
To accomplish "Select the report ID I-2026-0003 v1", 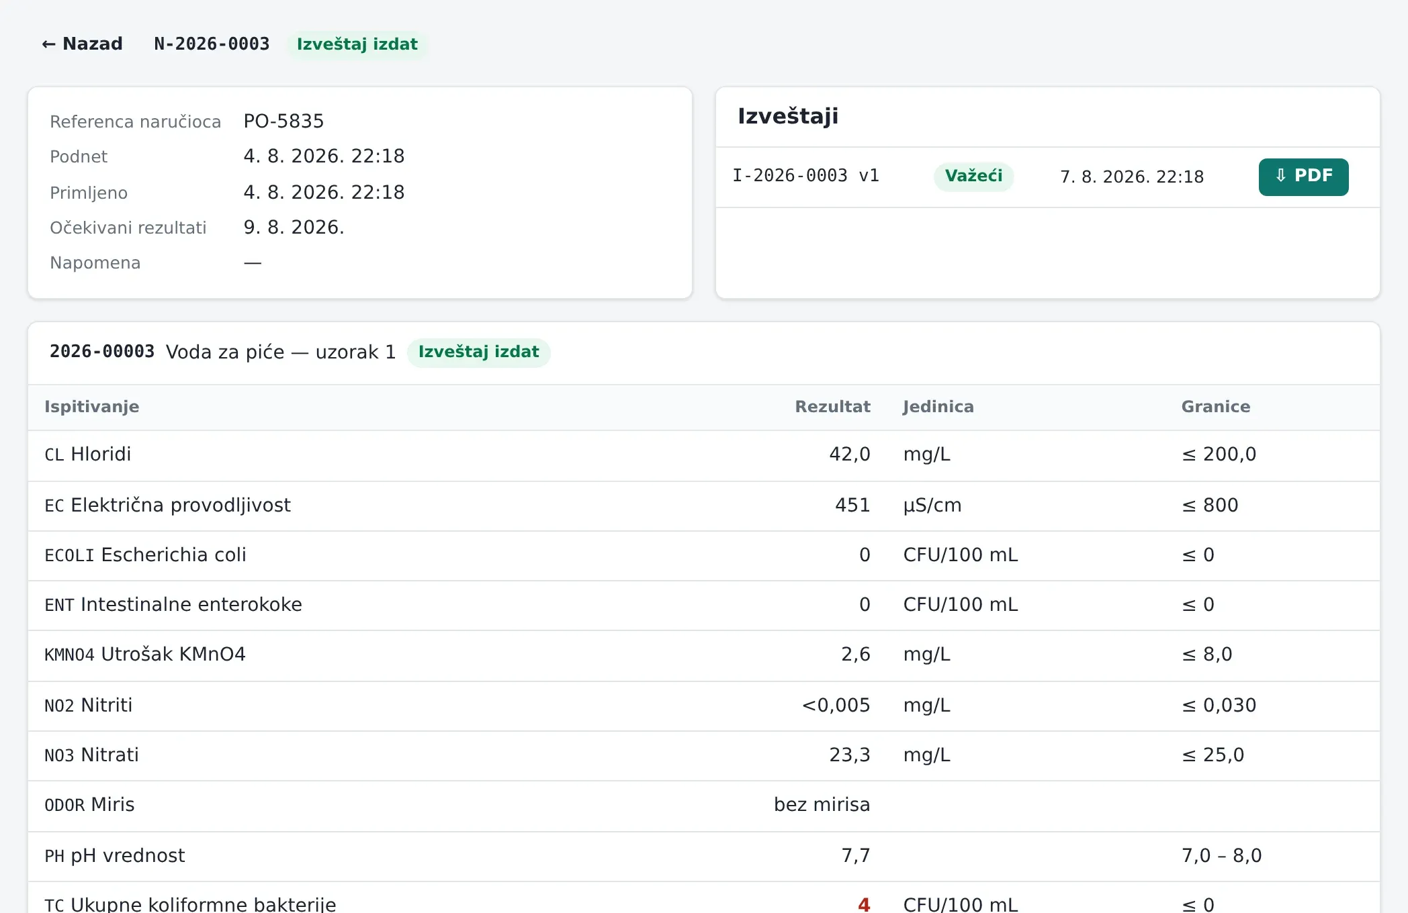I will tap(805, 176).
